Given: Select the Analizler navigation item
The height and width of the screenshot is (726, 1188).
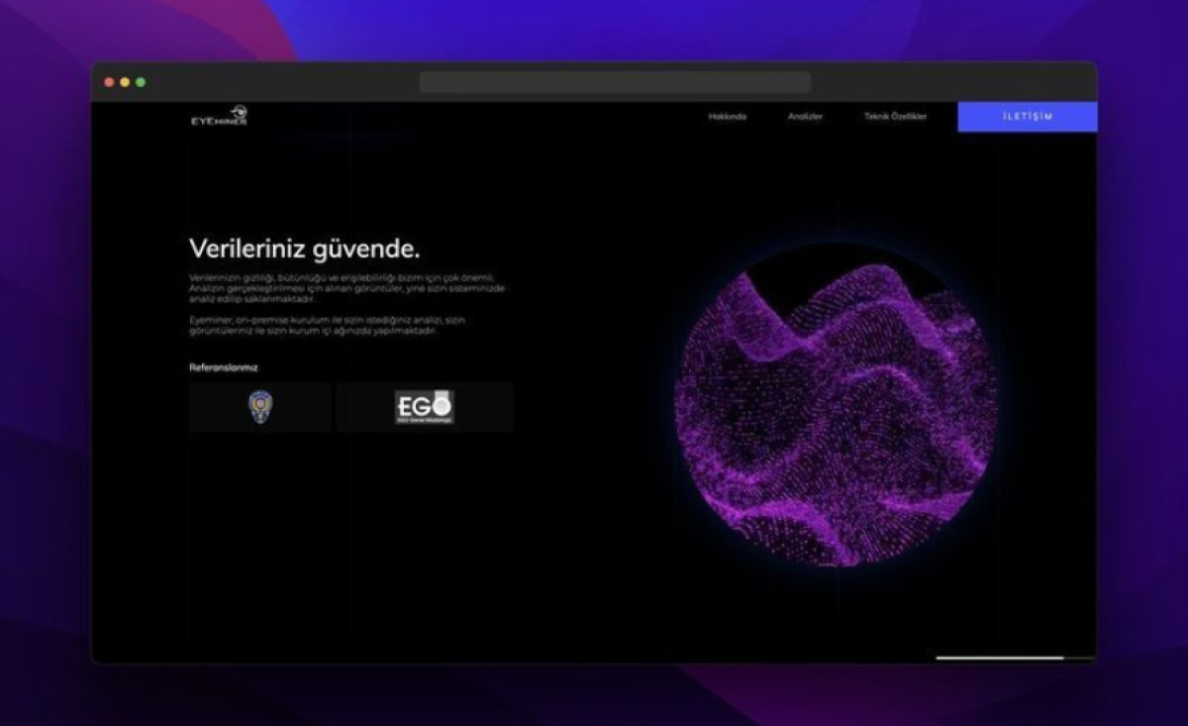Looking at the screenshot, I should [804, 116].
